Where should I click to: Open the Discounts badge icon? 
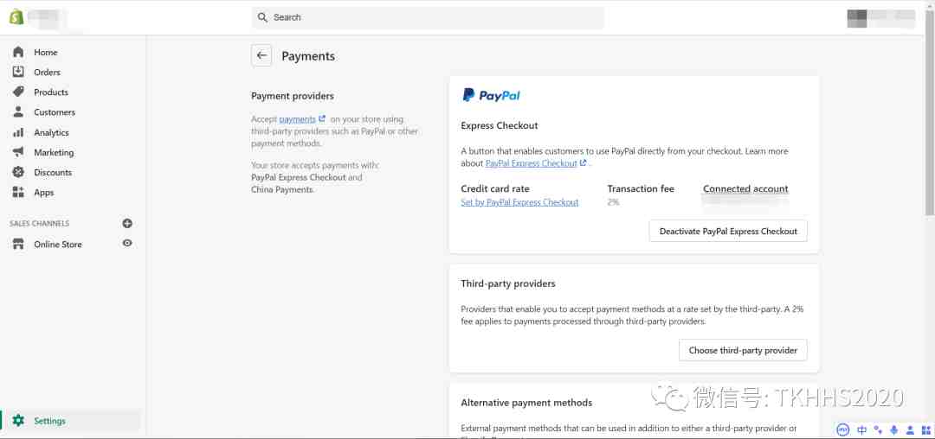click(x=18, y=172)
